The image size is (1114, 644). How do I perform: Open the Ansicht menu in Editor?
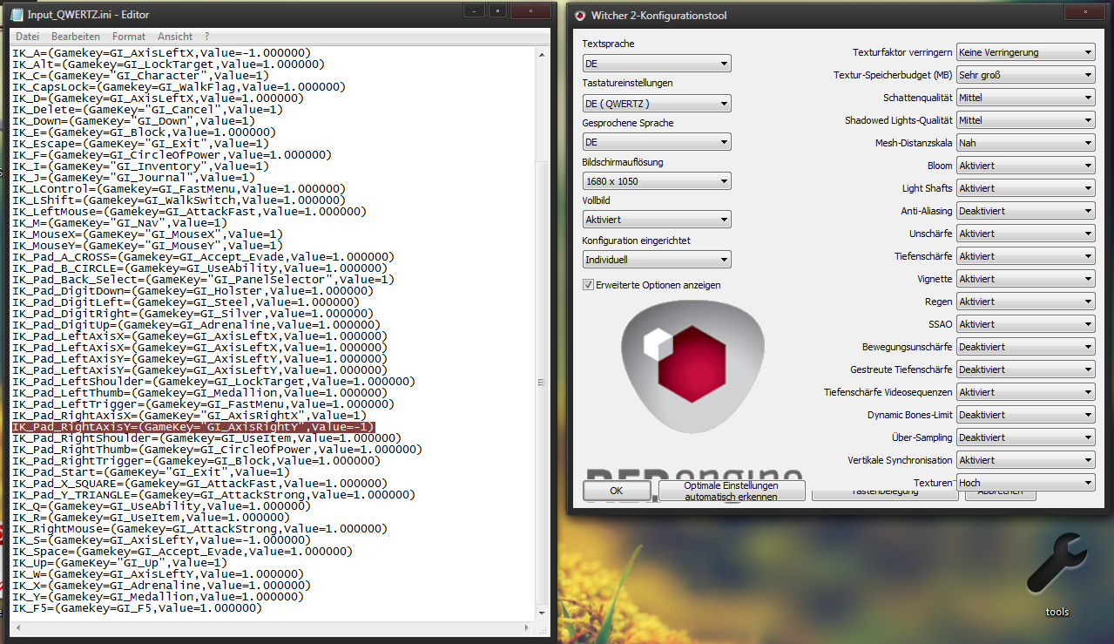pos(175,37)
